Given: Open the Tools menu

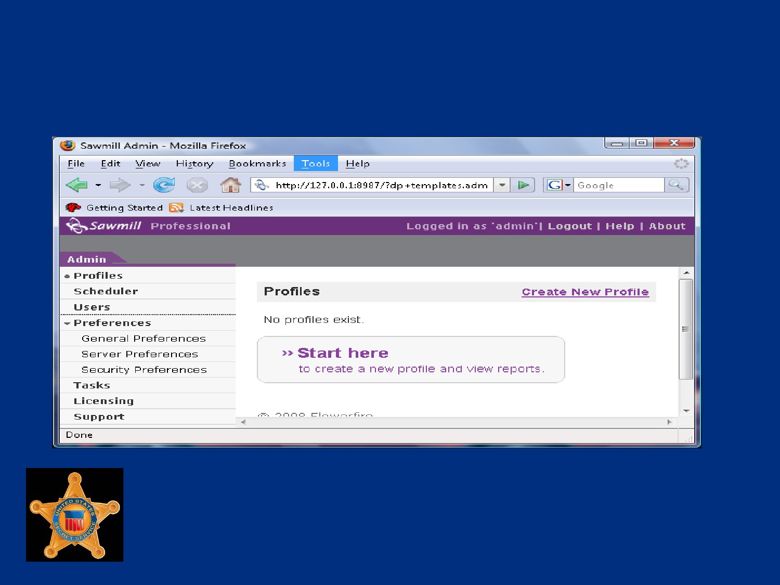Looking at the screenshot, I should click(316, 164).
